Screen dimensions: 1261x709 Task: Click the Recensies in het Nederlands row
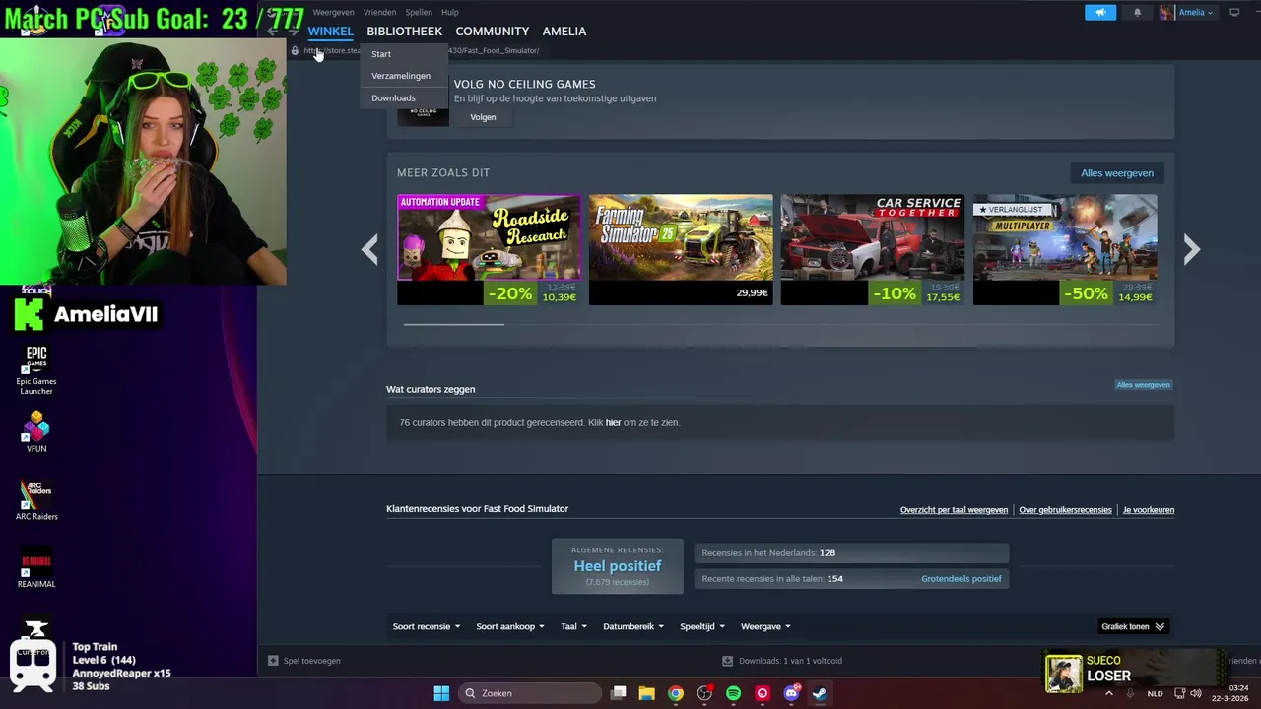[851, 553]
